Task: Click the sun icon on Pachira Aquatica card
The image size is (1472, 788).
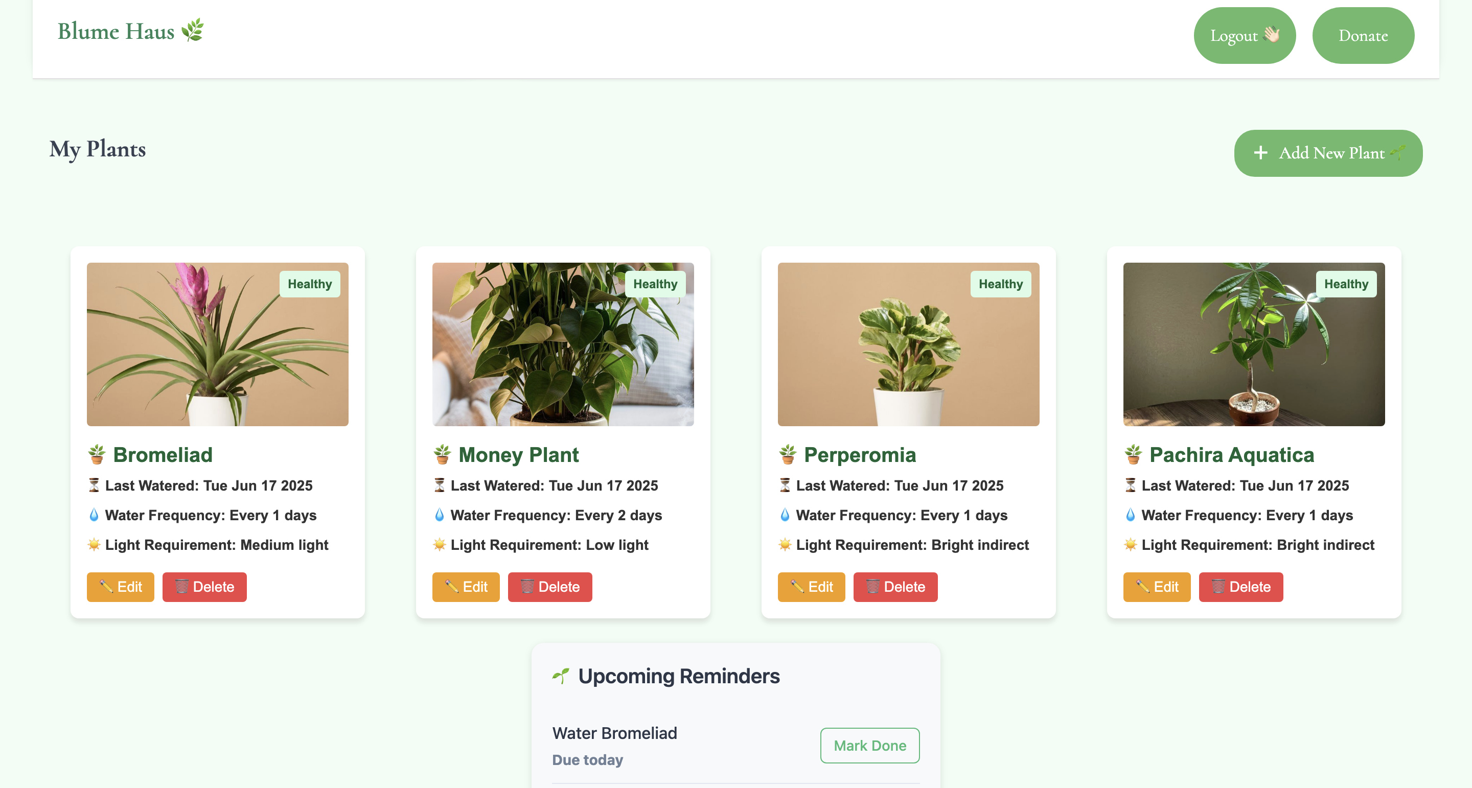Action: point(1130,545)
